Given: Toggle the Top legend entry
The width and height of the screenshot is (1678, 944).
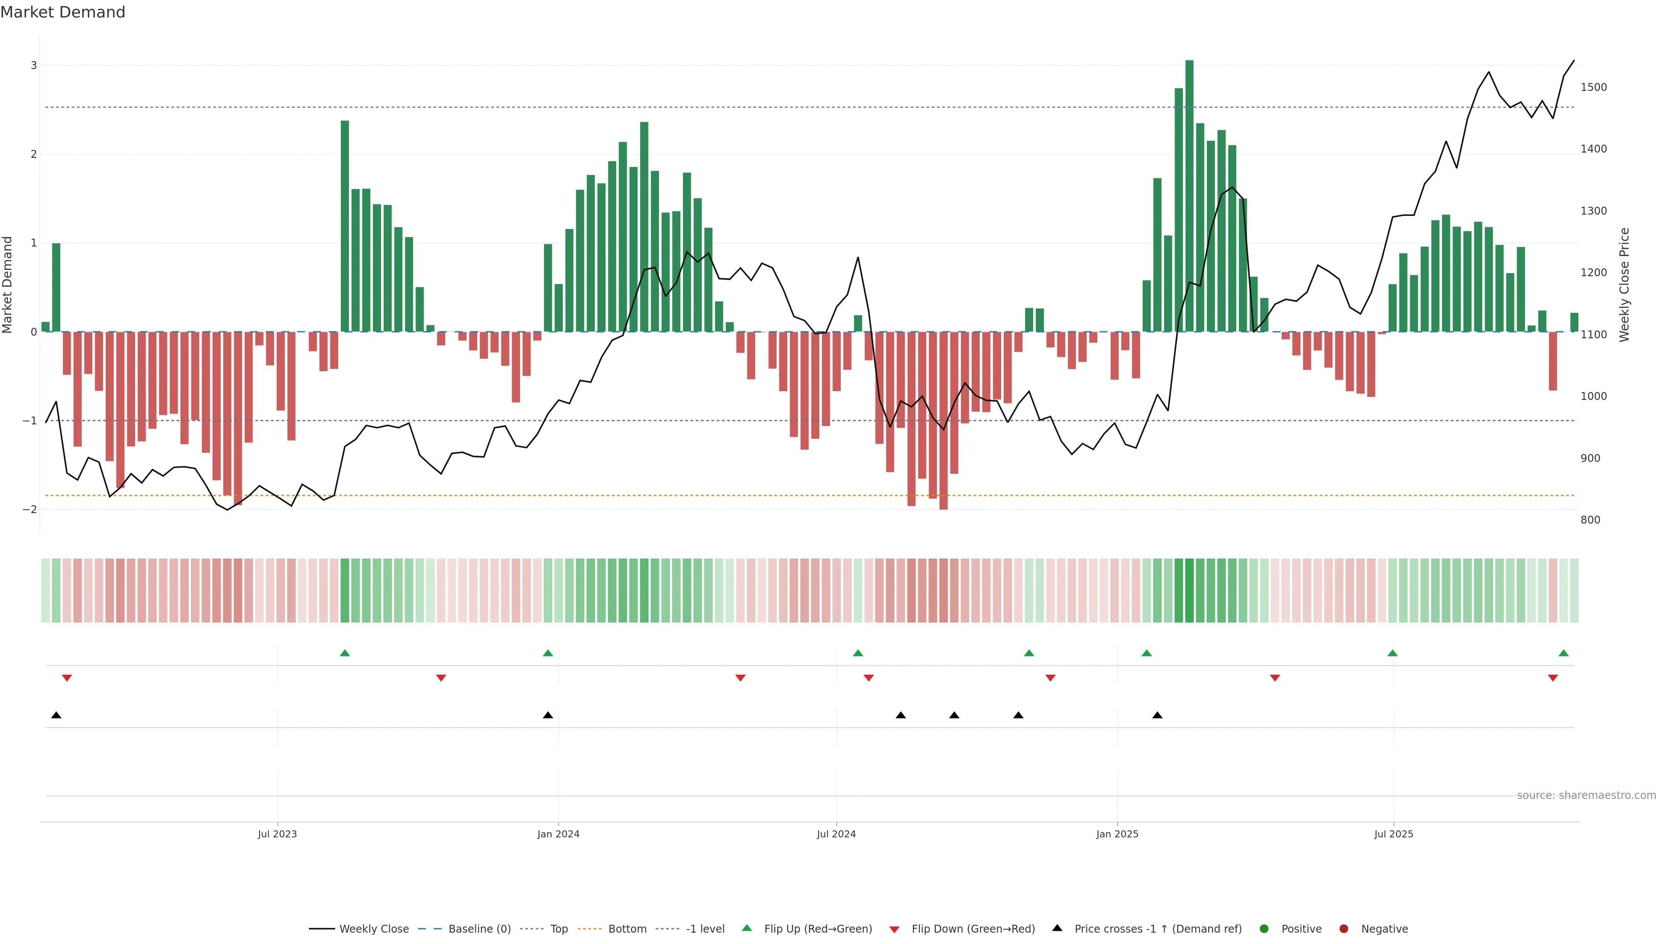Looking at the screenshot, I should click(558, 929).
